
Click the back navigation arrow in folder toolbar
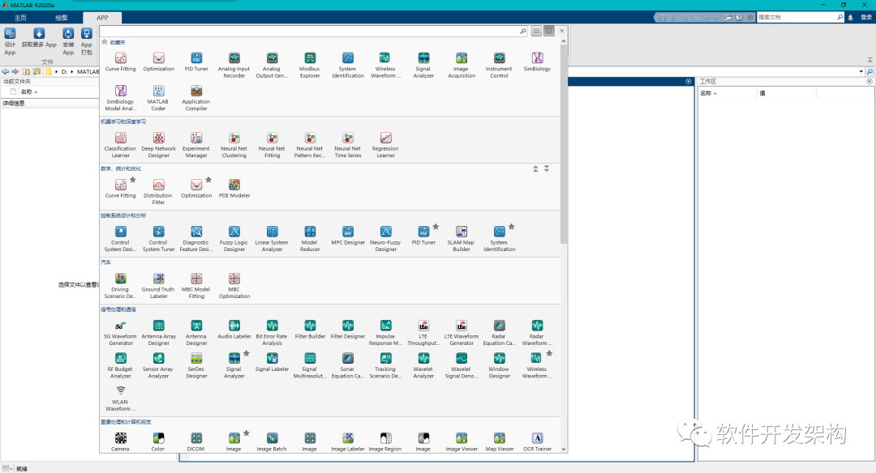pyautogui.click(x=5, y=71)
